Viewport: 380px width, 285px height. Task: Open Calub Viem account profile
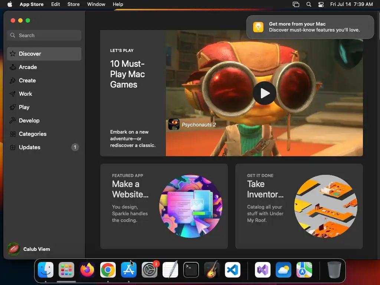(29, 249)
